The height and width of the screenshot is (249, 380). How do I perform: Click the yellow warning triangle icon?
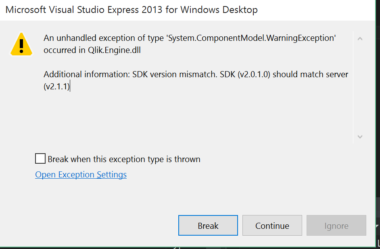click(x=22, y=43)
